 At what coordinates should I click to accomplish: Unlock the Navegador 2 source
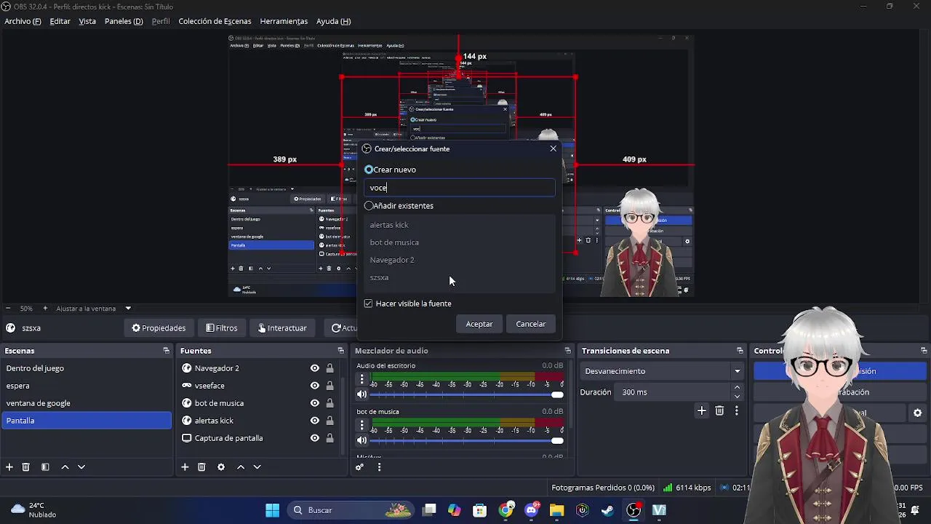(330, 368)
